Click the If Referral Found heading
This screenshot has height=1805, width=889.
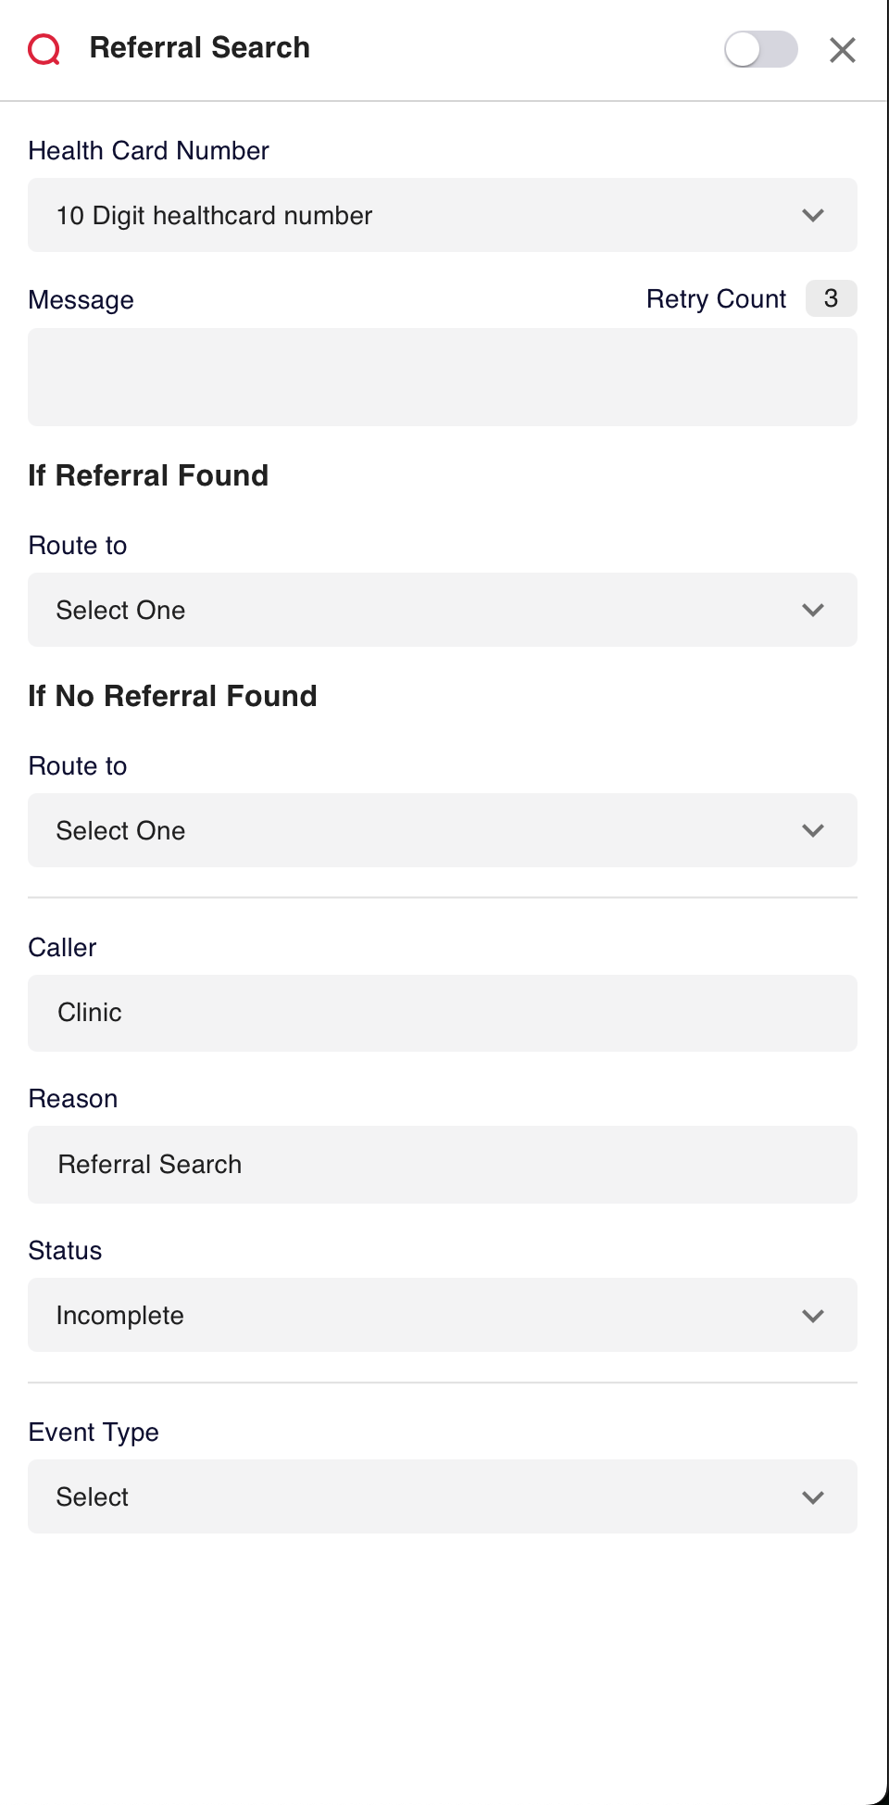coord(148,475)
